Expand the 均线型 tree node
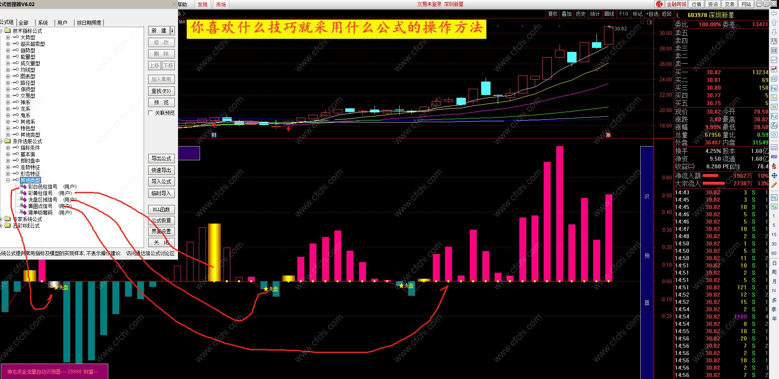Screen dimensions: 779x379 (x=8, y=70)
